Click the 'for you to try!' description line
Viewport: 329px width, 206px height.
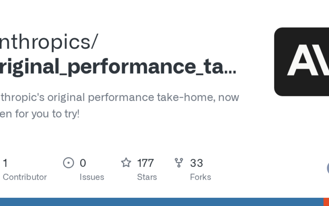(x=41, y=114)
